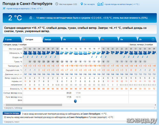Click the humidity value 99 at hour 15
Image resolution: width=159 pixels, height=125 pixels.
(90, 89)
